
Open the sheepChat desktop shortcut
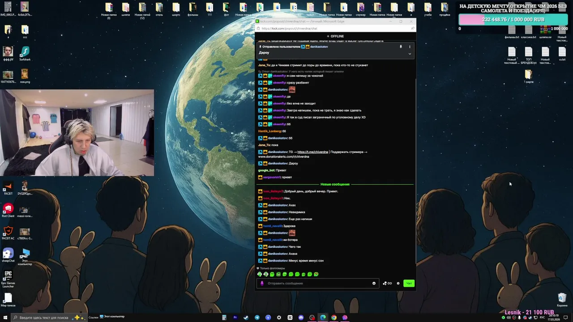(x=8, y=255)
